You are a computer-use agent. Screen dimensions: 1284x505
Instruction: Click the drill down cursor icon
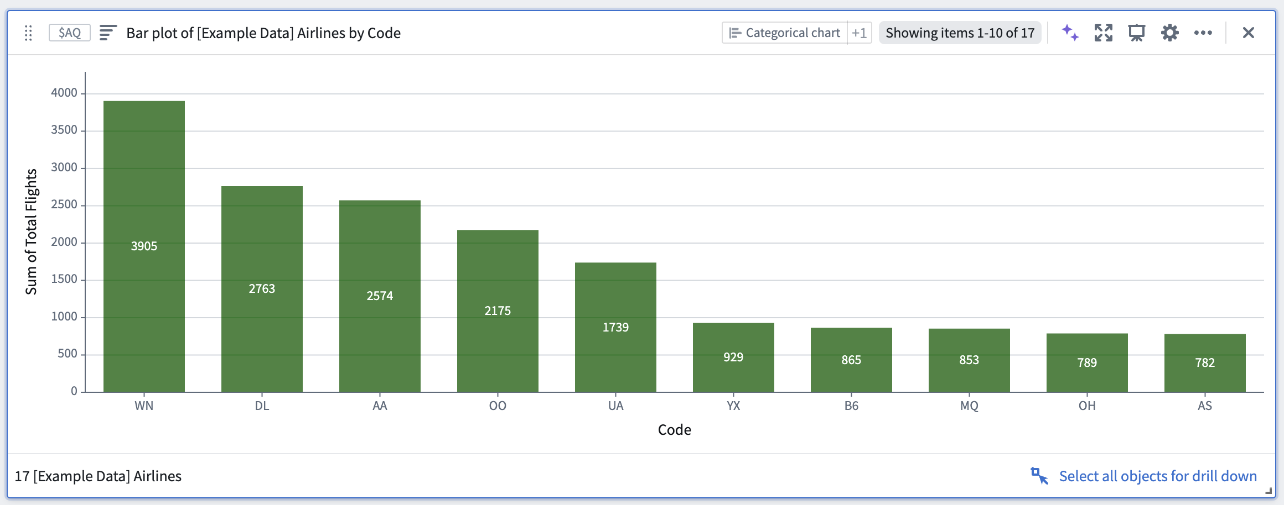click(1039, 476)
